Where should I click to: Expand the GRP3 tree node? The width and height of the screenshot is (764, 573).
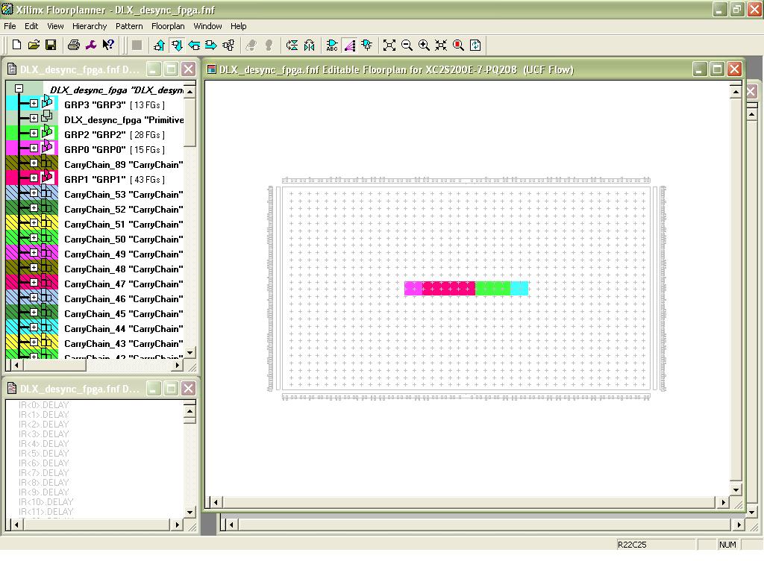click(x=34, y=103)
